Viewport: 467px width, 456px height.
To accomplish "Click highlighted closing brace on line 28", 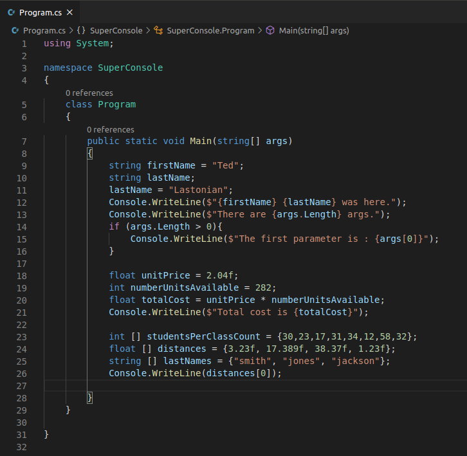I will coord(89,397).
